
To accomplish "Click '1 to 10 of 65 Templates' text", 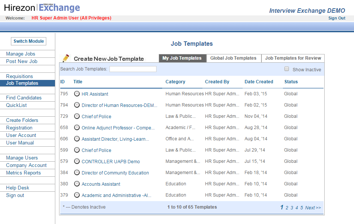I will 192,207.
